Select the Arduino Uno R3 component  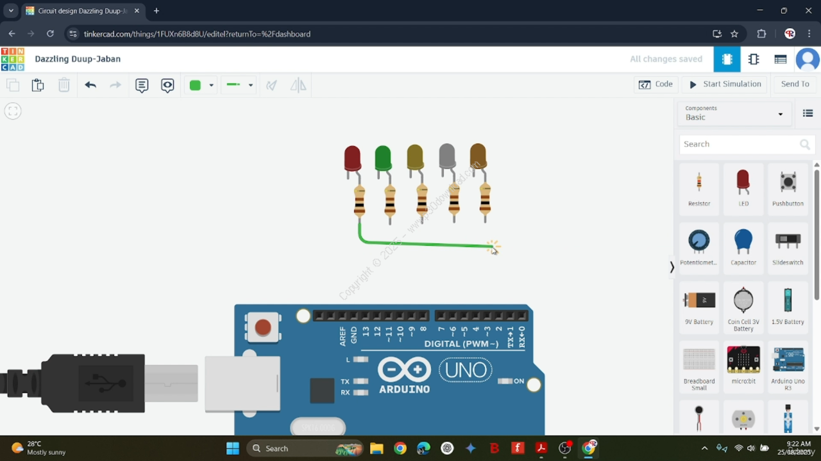[x=788, y=367]
